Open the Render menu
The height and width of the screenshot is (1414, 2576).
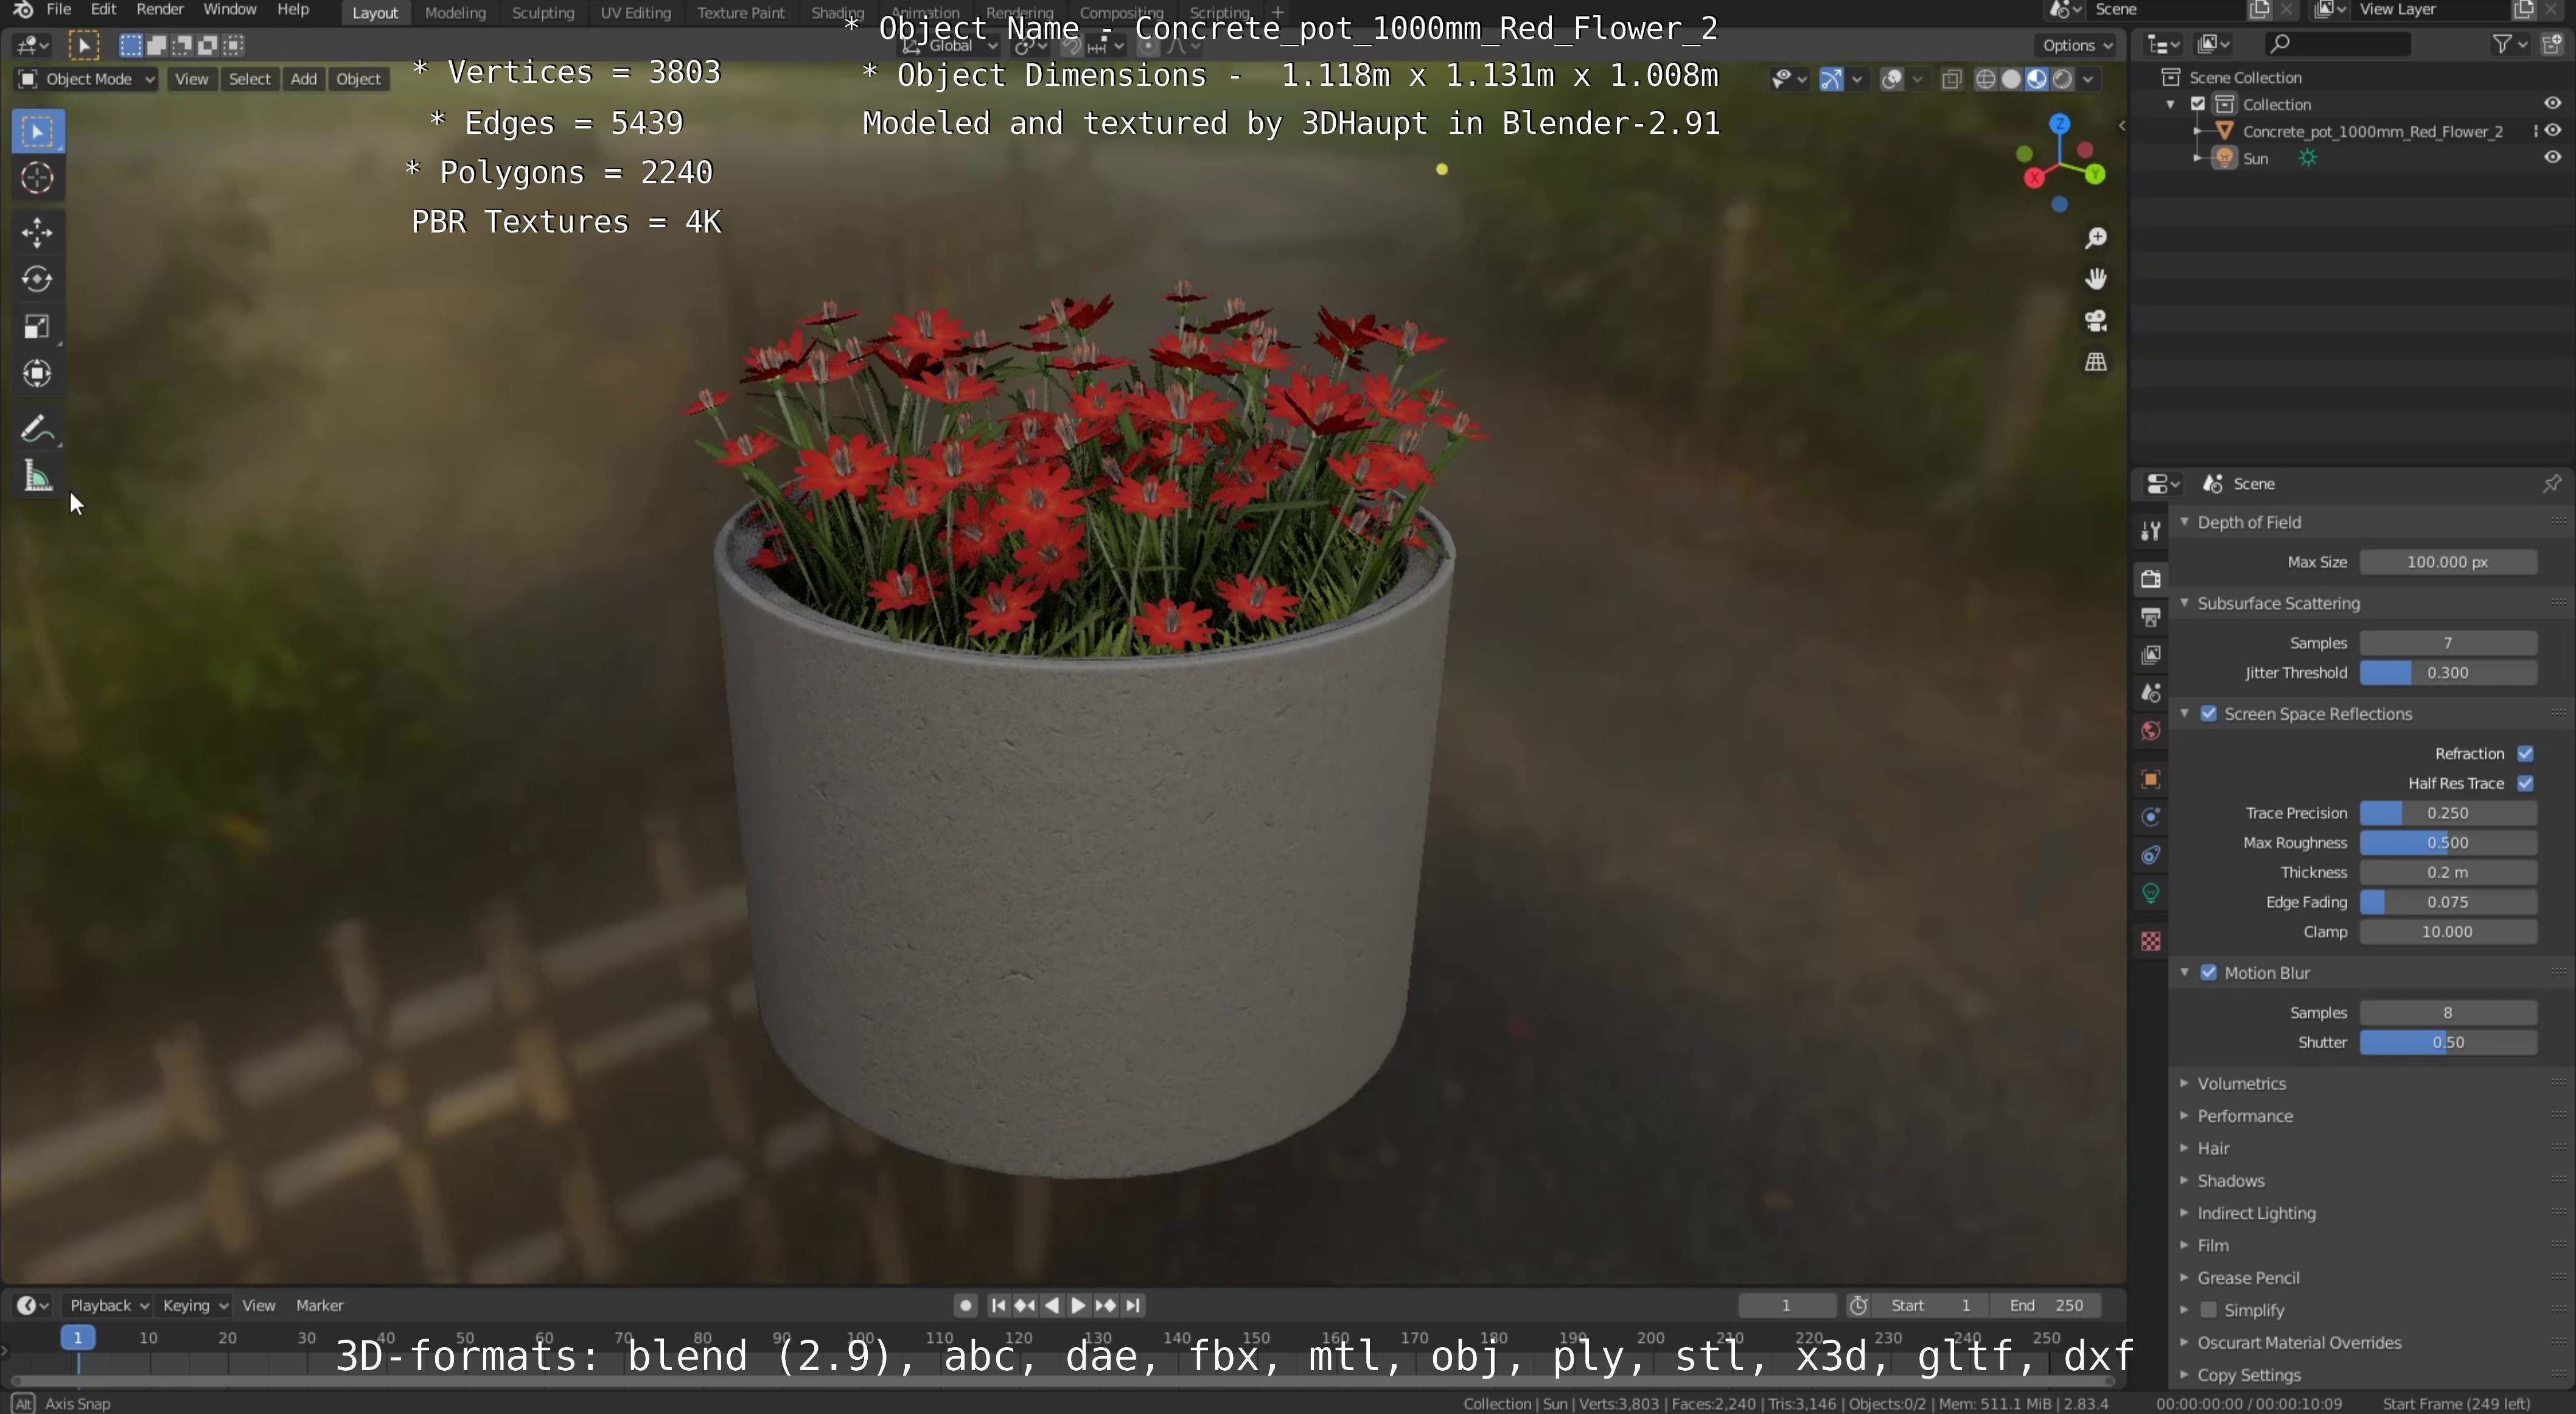160,9
